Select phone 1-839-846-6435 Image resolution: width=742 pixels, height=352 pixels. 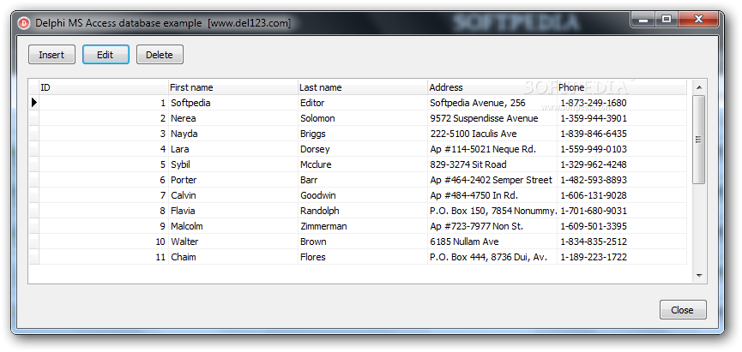tap(622, 134)
